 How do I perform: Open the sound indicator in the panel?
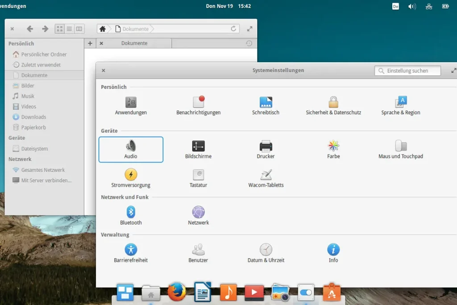412,6
